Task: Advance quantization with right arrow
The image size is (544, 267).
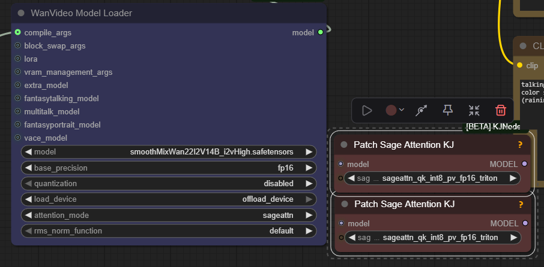Action: (x=309, y=183)
